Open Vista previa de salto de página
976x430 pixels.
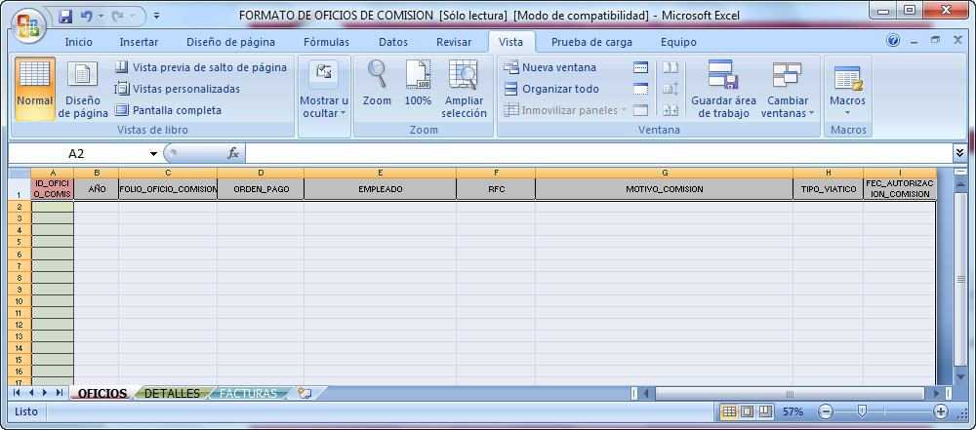201,67
